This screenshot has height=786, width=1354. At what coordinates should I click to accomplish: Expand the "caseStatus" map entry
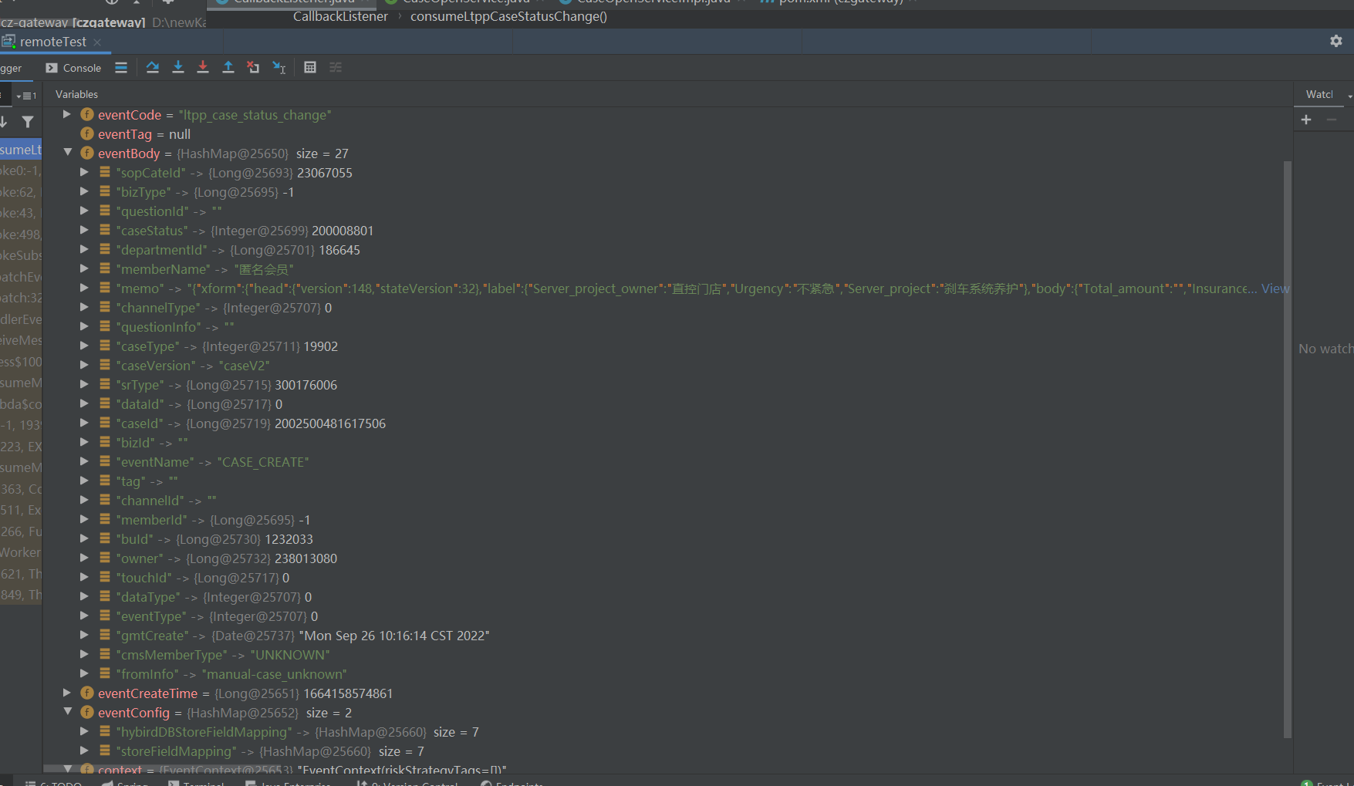[85, 230]
